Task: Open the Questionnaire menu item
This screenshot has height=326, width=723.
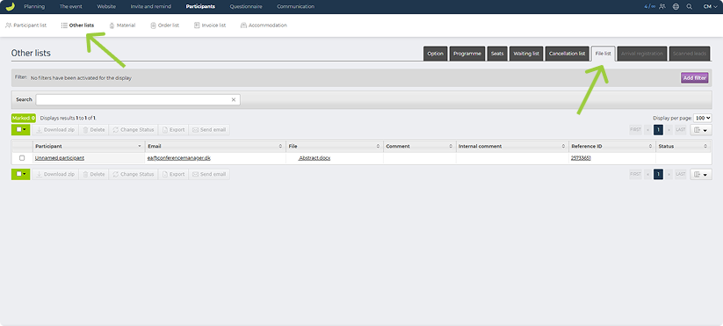Action: click(x=246, y=7)
